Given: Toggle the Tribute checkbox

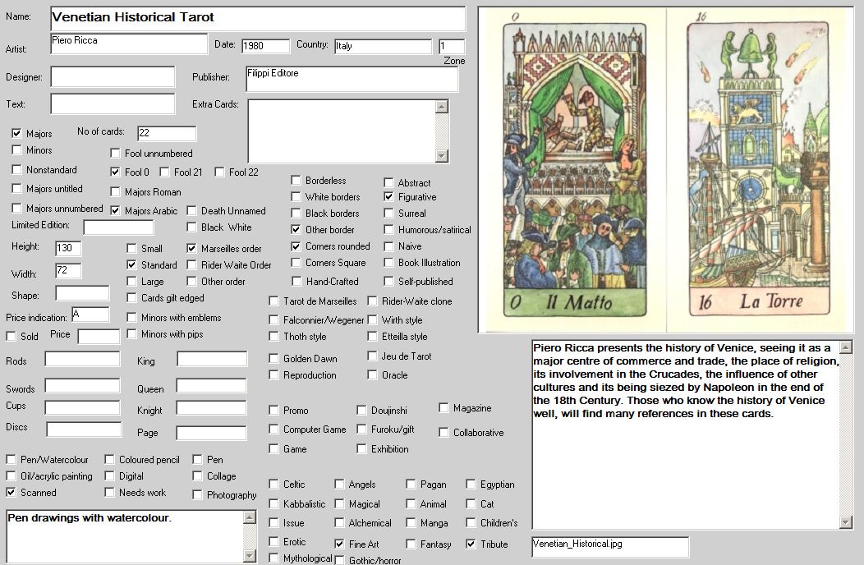Looking at the screenshot, I should pos(471,544).
